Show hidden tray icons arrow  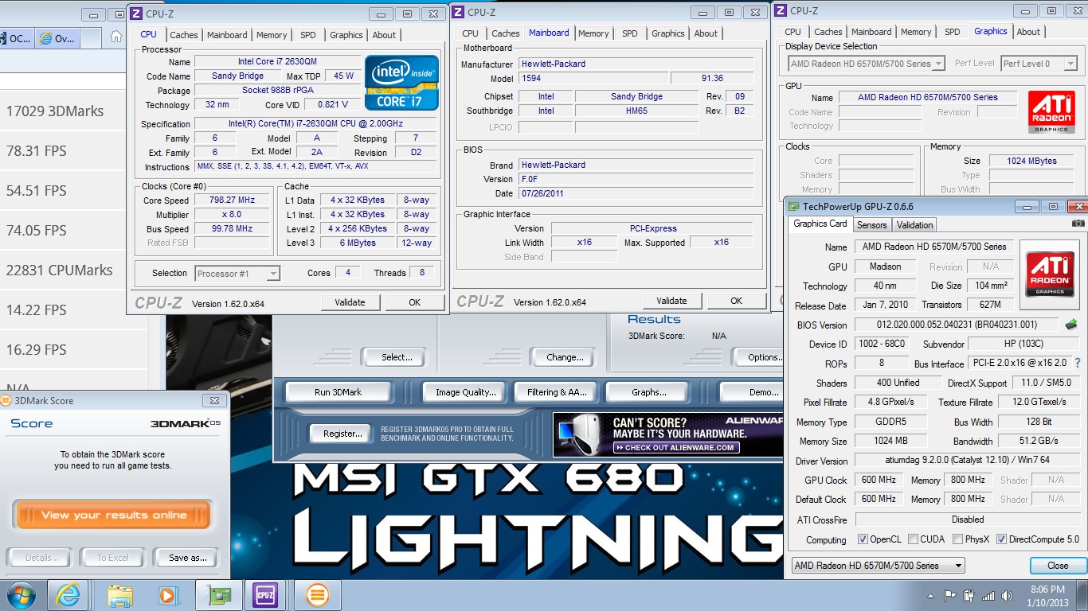[x=931, y=595]
